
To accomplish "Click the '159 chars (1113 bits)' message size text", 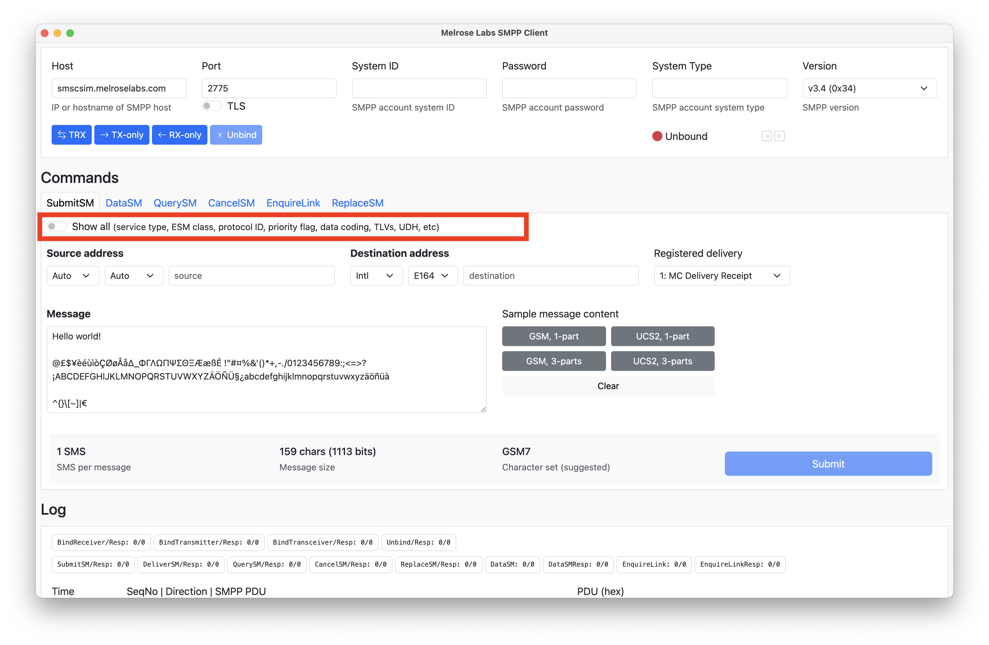I will (328, 451).
